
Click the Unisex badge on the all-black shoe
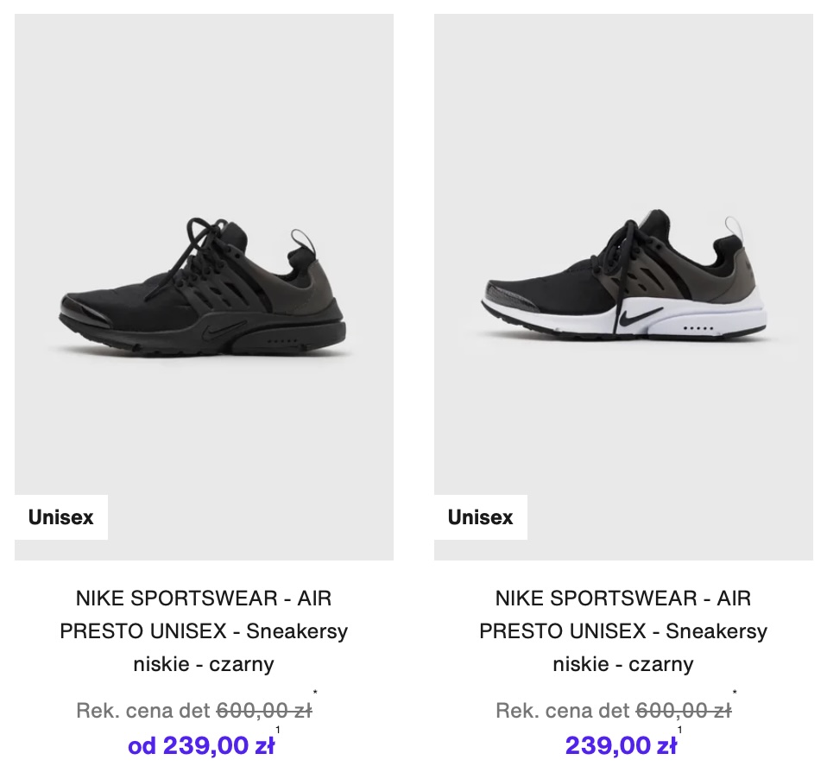point(60,517)
